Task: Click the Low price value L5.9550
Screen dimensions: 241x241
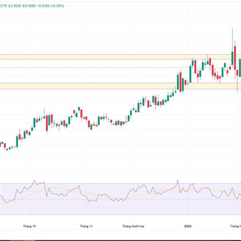Action: [14, 6]
